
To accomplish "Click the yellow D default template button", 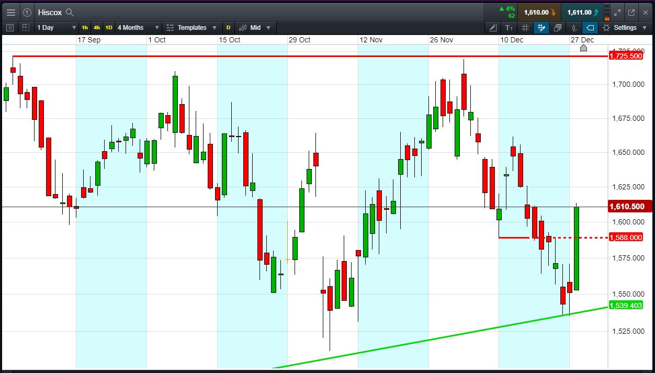I will pos(228,27).
